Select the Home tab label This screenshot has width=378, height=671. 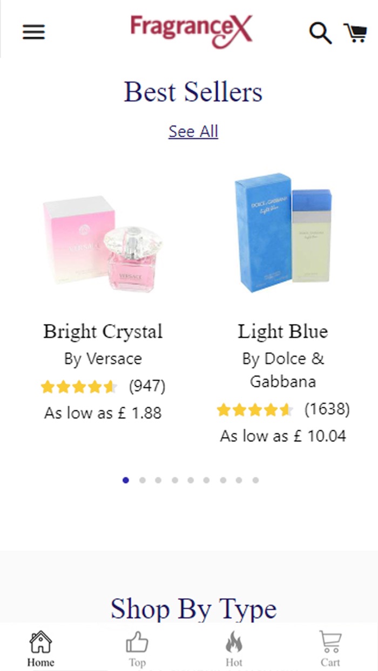pos(40,662)
